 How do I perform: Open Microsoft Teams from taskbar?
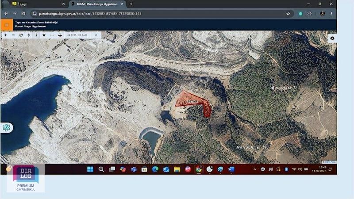[x=134, y=169]
